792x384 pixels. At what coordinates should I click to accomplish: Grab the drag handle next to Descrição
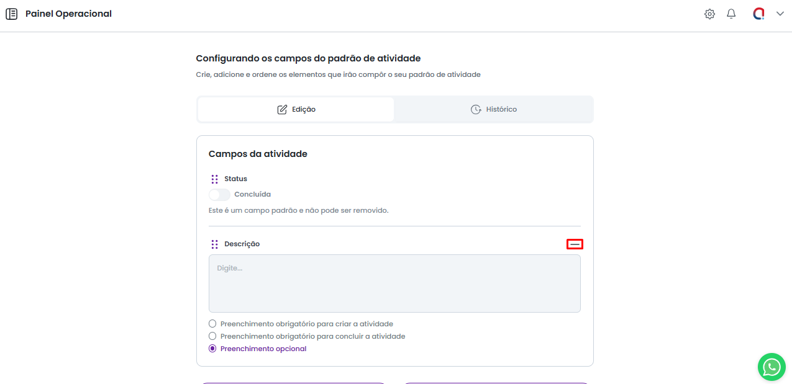[x=214, y=244]
